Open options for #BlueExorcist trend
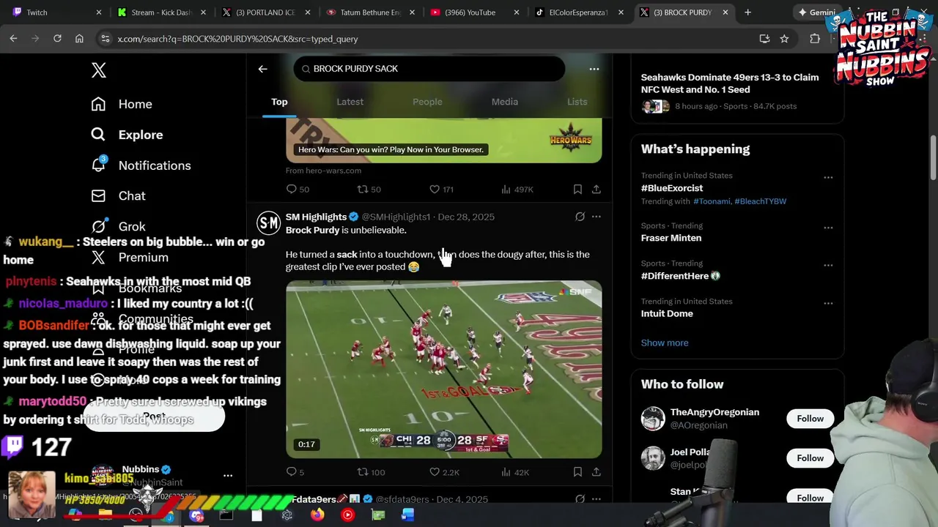 point(828,177)
